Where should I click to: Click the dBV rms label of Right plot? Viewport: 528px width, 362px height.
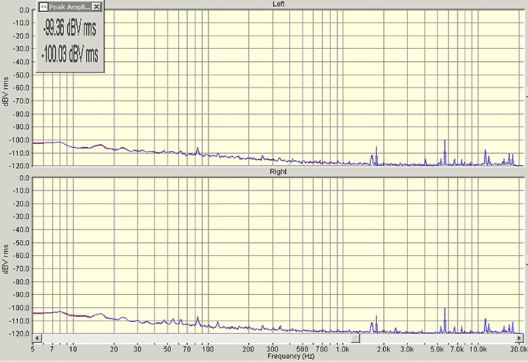[x=6, y=259]
